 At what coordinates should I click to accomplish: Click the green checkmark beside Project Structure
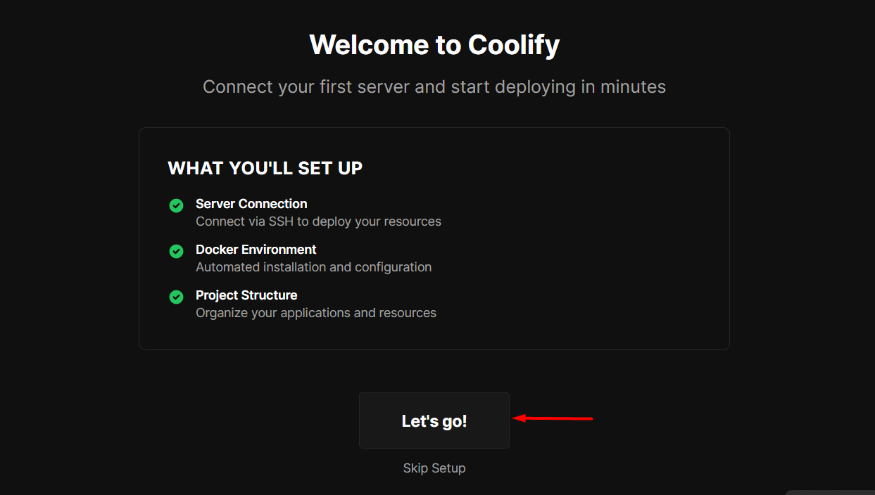pos(176,297)
